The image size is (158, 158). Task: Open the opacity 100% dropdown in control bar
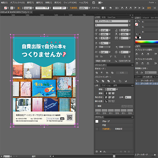[x=90, y=8]
